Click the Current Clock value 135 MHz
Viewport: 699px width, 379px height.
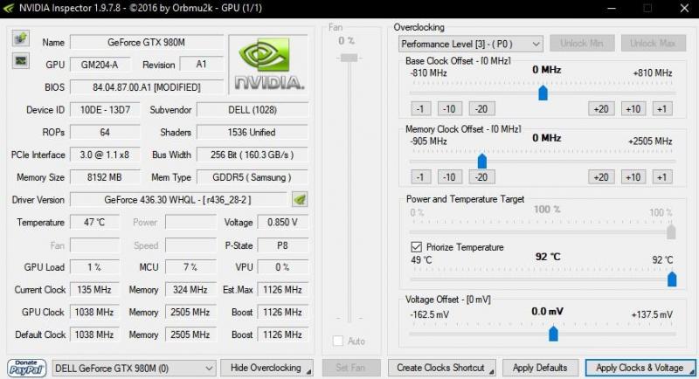pos(94,289)
